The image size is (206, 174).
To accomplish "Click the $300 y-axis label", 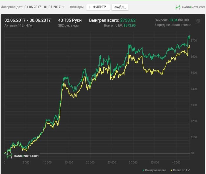I will point(194,105).
